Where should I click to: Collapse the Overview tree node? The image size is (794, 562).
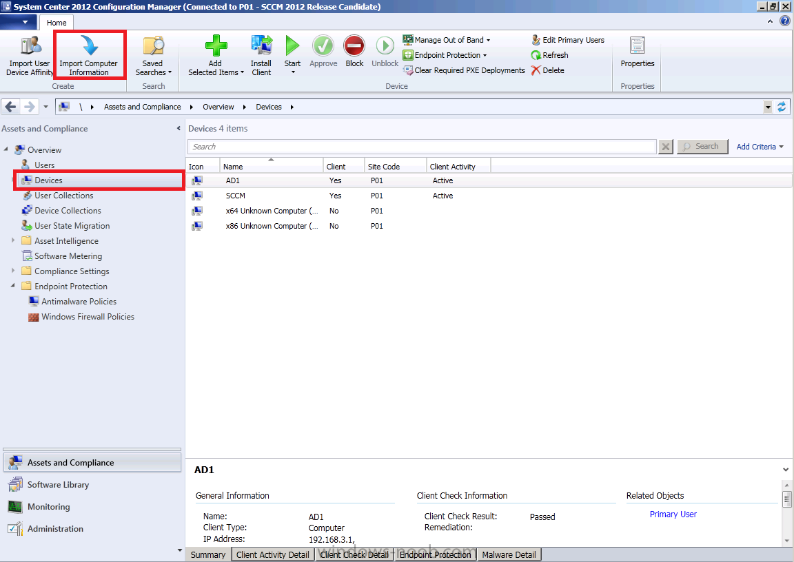coord(6,149)
